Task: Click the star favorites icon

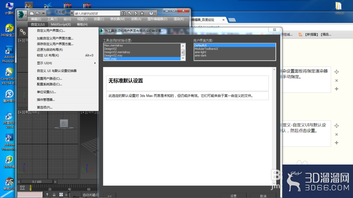Action: coord(142,13)
